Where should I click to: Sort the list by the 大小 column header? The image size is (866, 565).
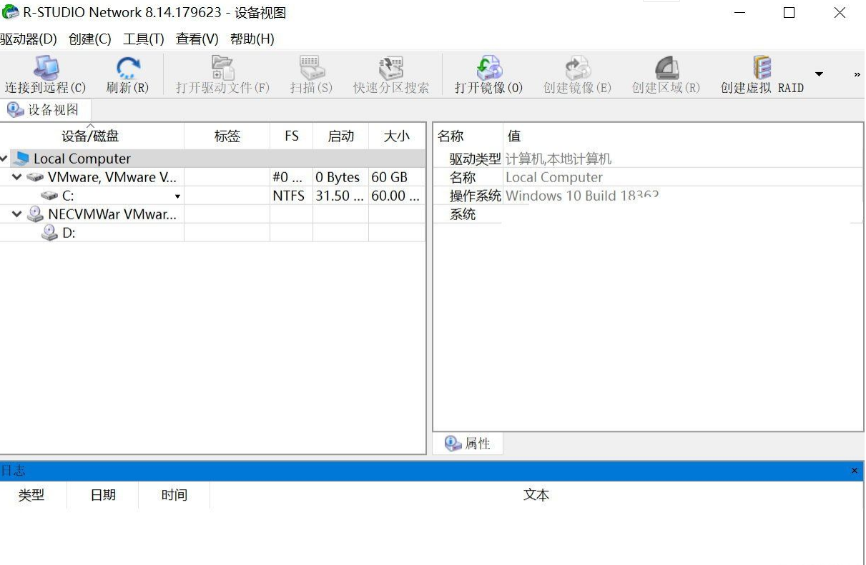(396, 136)
